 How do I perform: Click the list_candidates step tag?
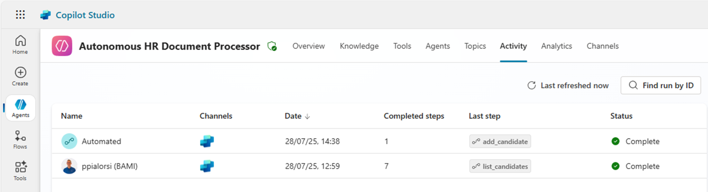point(500,166)
